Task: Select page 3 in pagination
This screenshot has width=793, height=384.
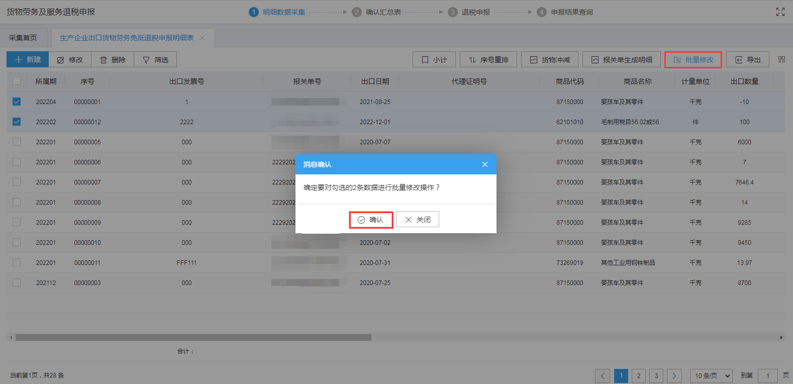Action: pyautogui.click(x=656, y=375)
